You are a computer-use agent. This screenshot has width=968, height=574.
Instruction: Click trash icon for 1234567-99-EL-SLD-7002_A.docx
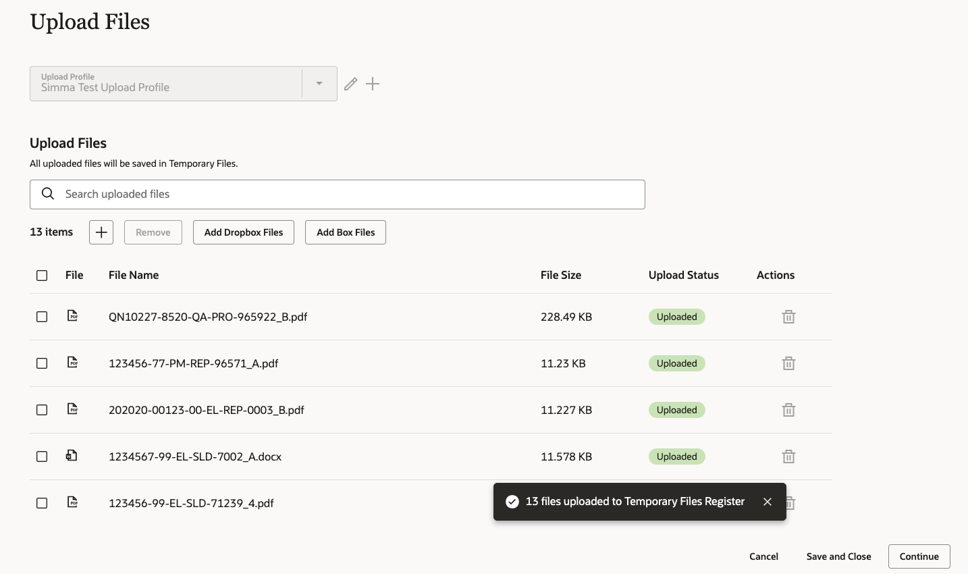click(x=788, y=456)
